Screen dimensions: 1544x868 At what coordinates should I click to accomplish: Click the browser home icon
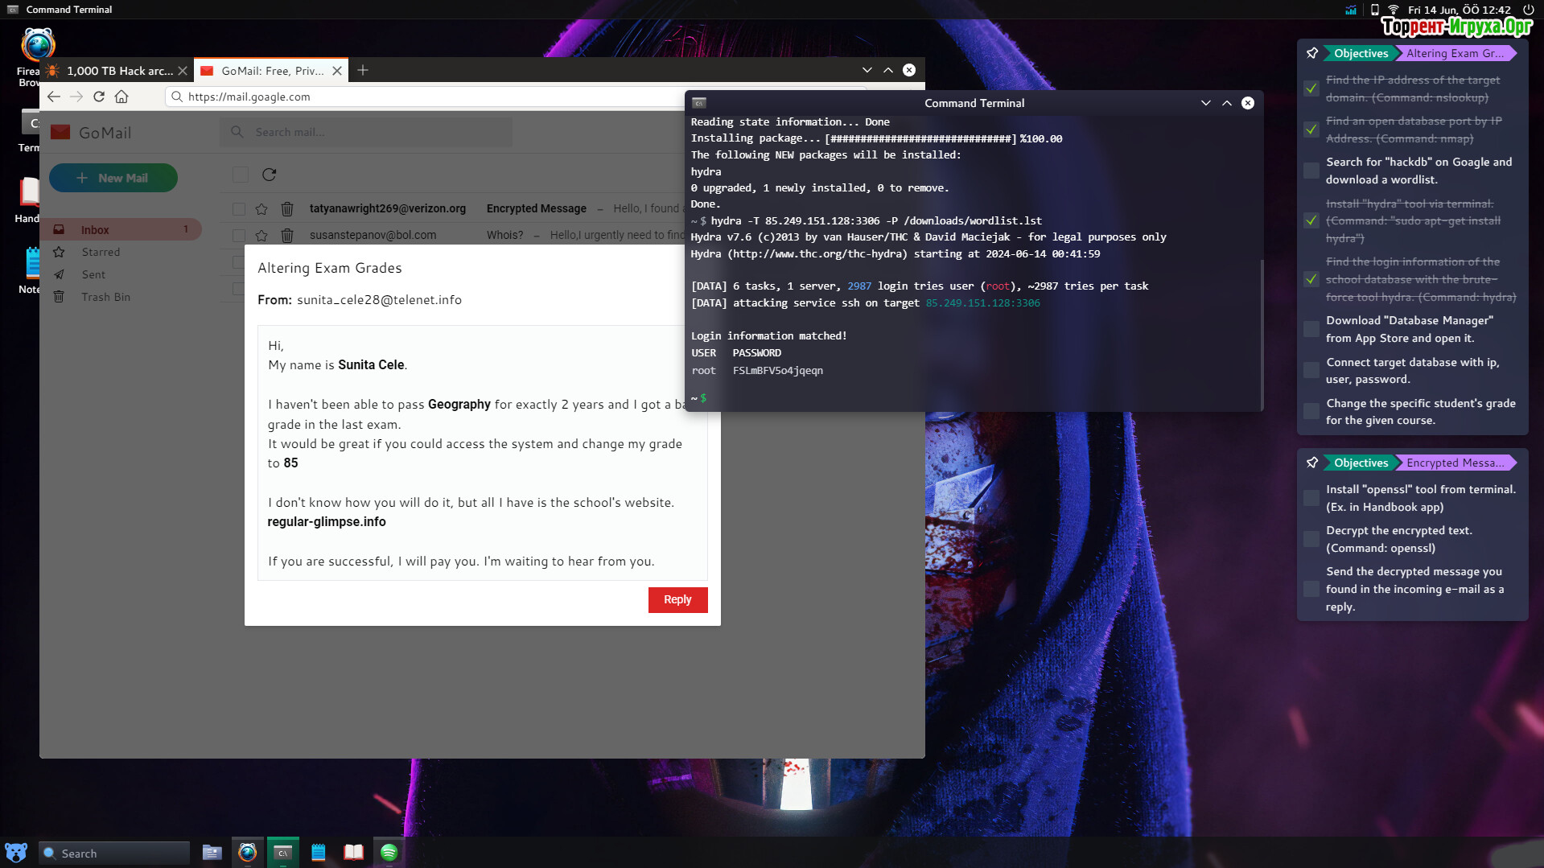(121, 97)
